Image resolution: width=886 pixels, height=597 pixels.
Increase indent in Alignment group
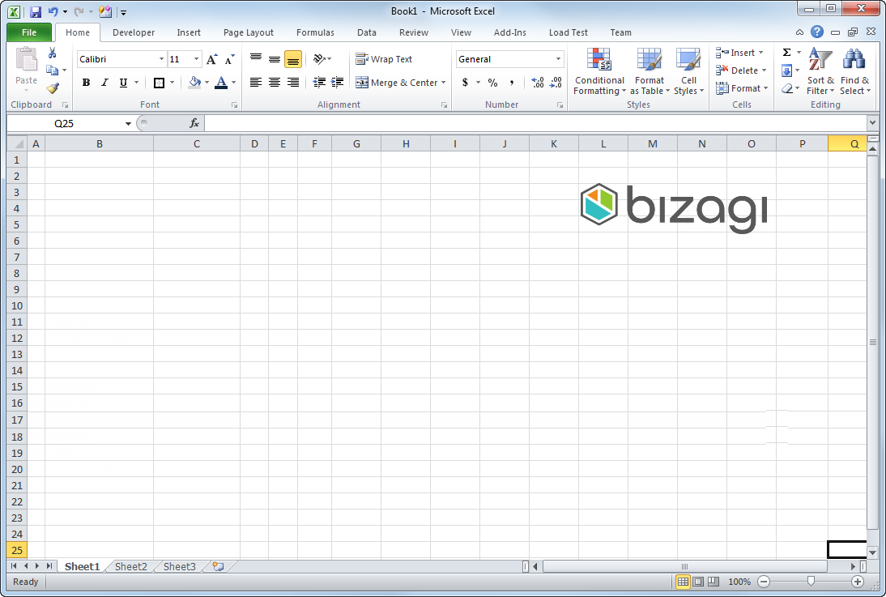(x=338, y=83)
